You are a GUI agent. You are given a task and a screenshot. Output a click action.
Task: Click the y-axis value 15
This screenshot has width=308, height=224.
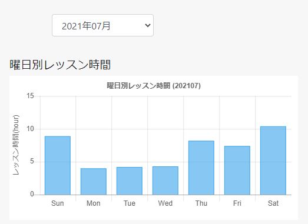(31, 96)
